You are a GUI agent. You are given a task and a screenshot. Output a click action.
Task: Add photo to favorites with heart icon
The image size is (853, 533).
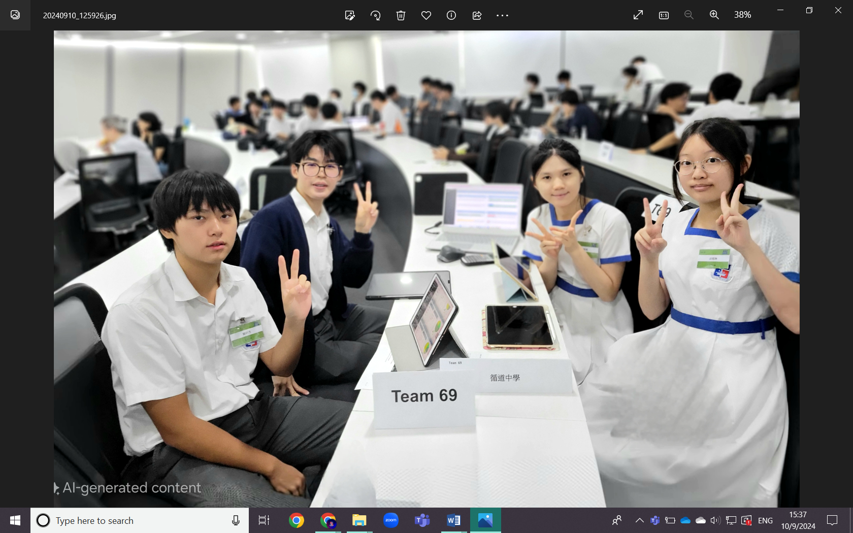tap(426, 15)
